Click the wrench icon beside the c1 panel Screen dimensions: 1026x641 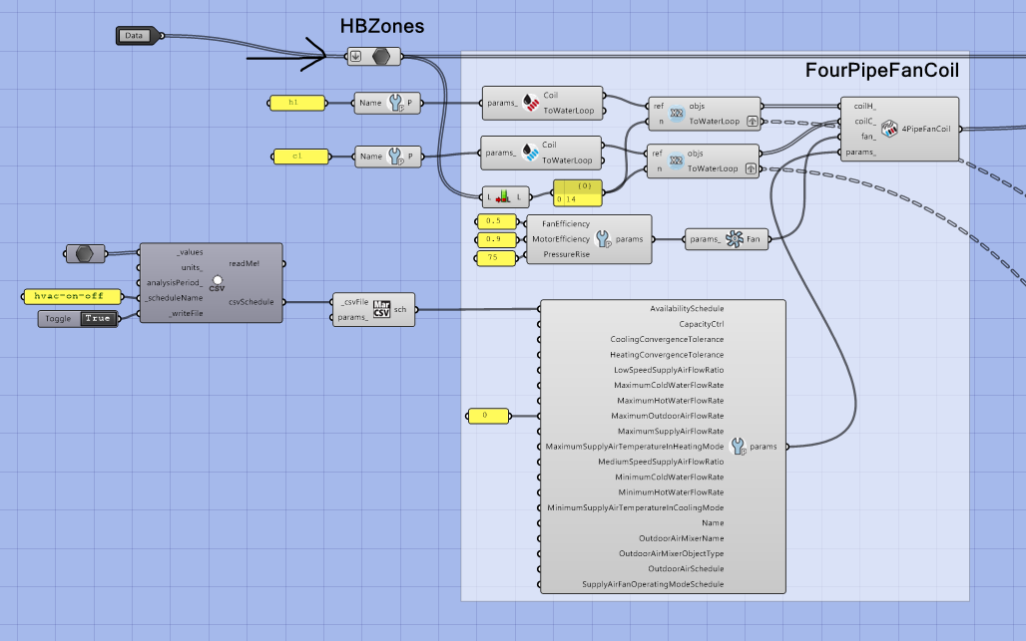395,157
